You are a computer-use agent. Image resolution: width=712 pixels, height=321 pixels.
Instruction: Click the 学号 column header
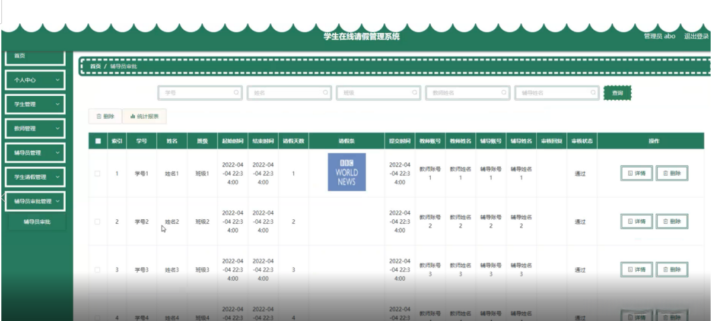tap(142, 141)
